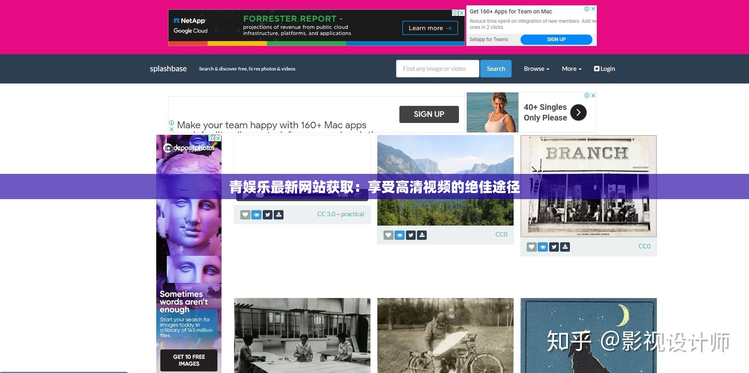The width and height of the screenshot is (749, 373).
Task: Toggle the preview eye on the Yosemite photo
Action: pyautogui.click(x=399, y=235)
